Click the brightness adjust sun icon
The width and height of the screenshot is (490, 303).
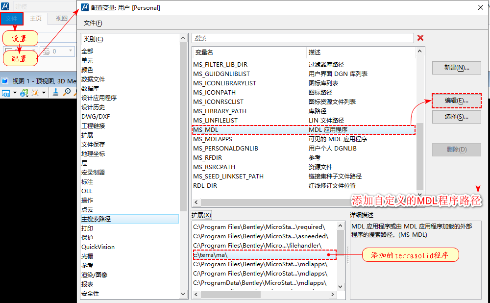(35, 93)
